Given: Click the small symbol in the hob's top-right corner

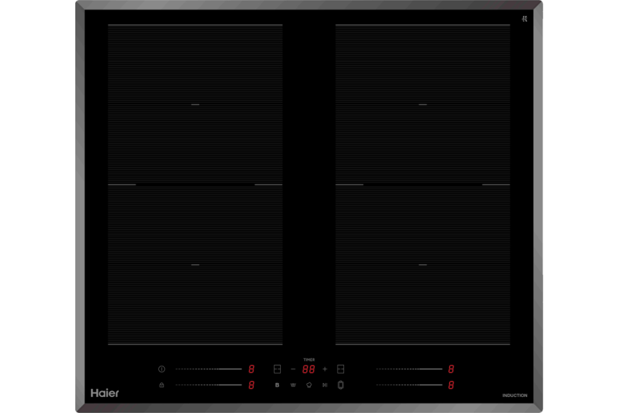Looking at the screenshot, I should click(x=525, y=19).
